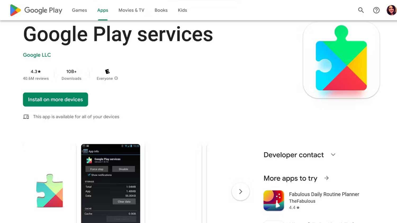
Task: Select the Fabulous Daily Routine Planner app icon
Action: point(274,200)
